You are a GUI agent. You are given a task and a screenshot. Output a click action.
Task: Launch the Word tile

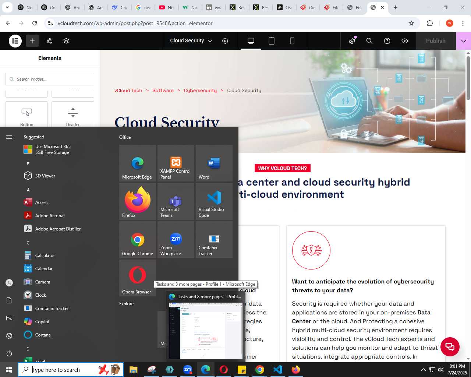coord(214,163)
